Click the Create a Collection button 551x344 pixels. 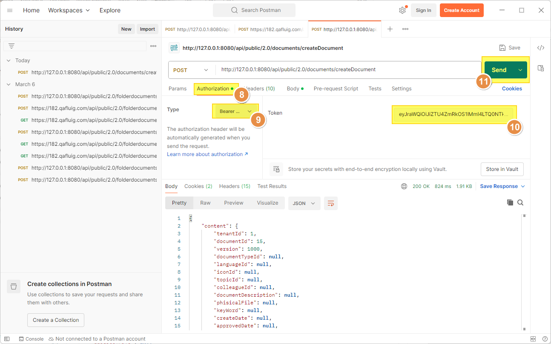pyautogui.click(x=56, y=320)
